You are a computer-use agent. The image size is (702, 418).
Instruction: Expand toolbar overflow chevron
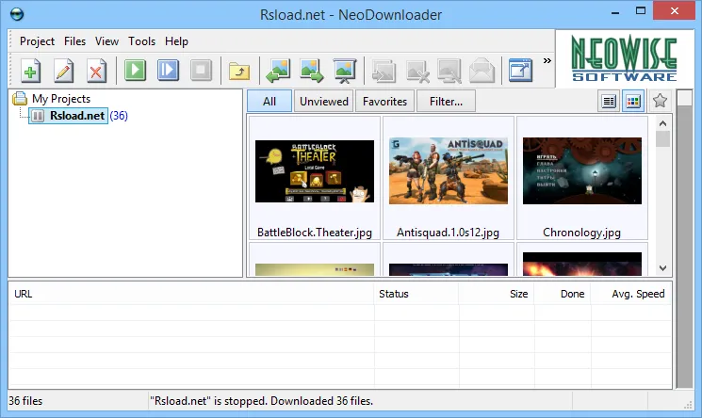coord(547,60)
